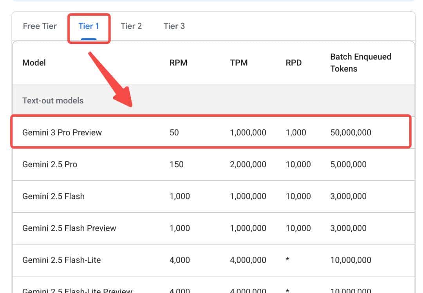
Task: Click the RPM column header
Action: pos(178,63)
